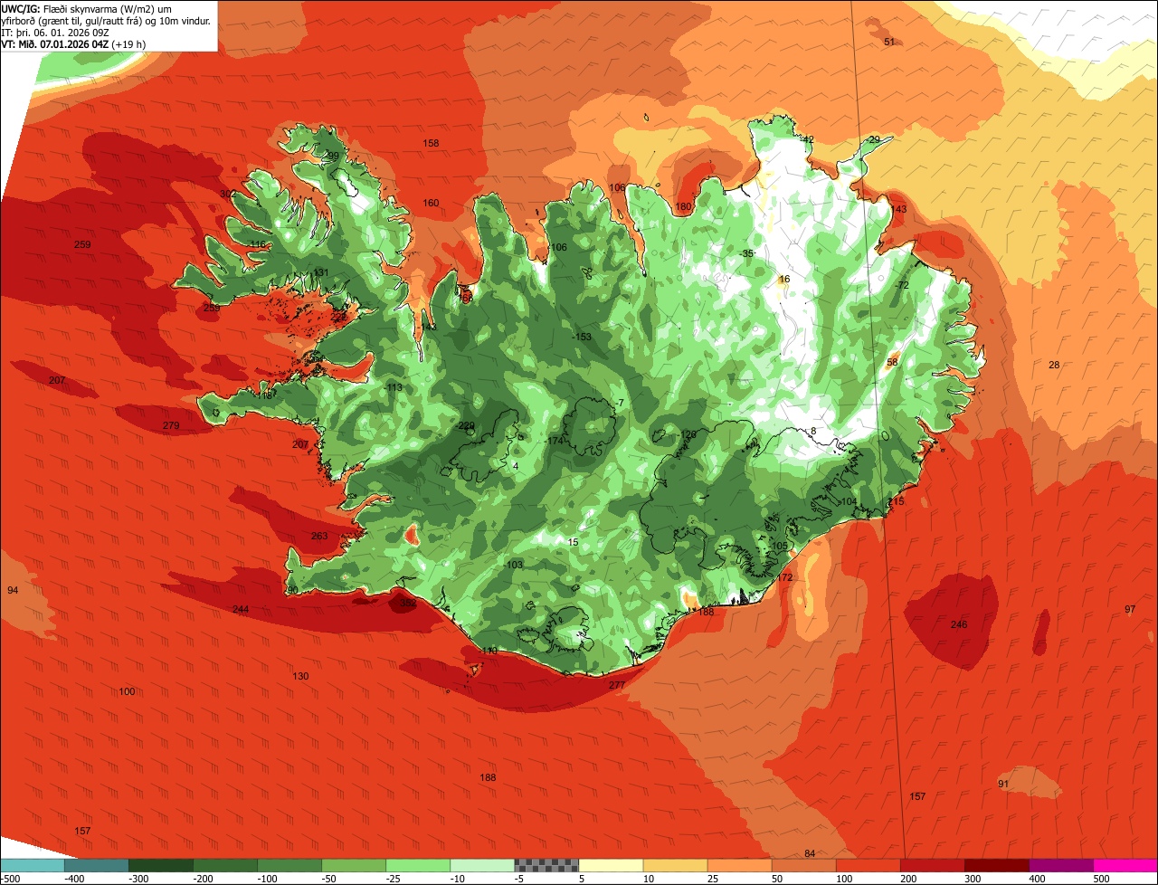The height and width of the screenshot is (885, 1158).
Task: Click the 200 to 300 red legend swatch
Action: pyautogui.click(x=932, y=865)
